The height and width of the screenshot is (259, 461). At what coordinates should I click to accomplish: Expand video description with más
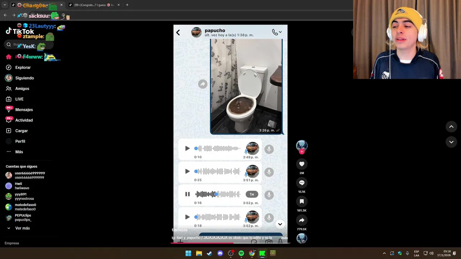point(284,238)
